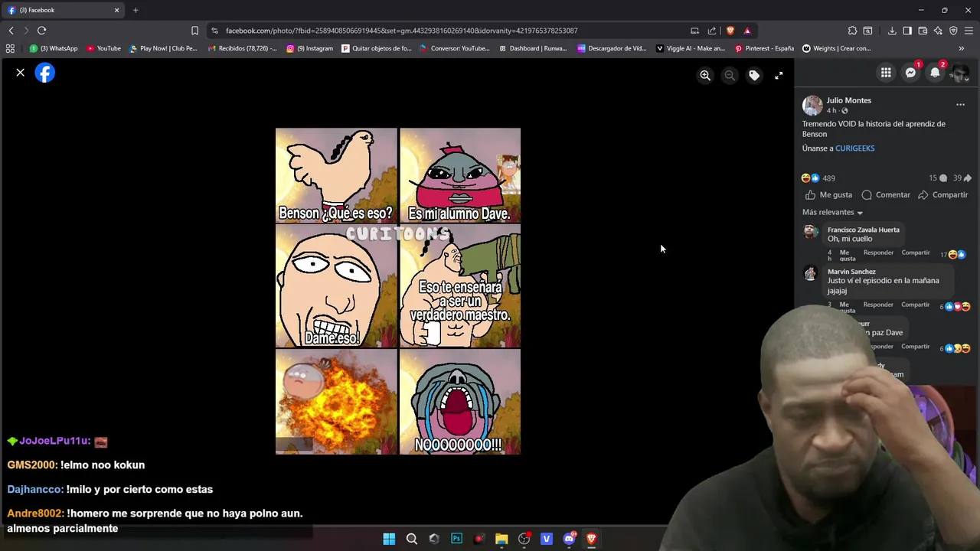980x551 pixels.
Task: Show the 39 shares count
Action: [962, 178]
